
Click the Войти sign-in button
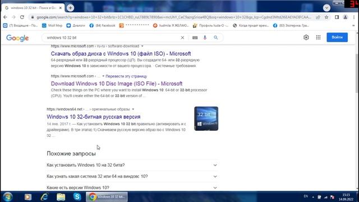click(337, 38)
